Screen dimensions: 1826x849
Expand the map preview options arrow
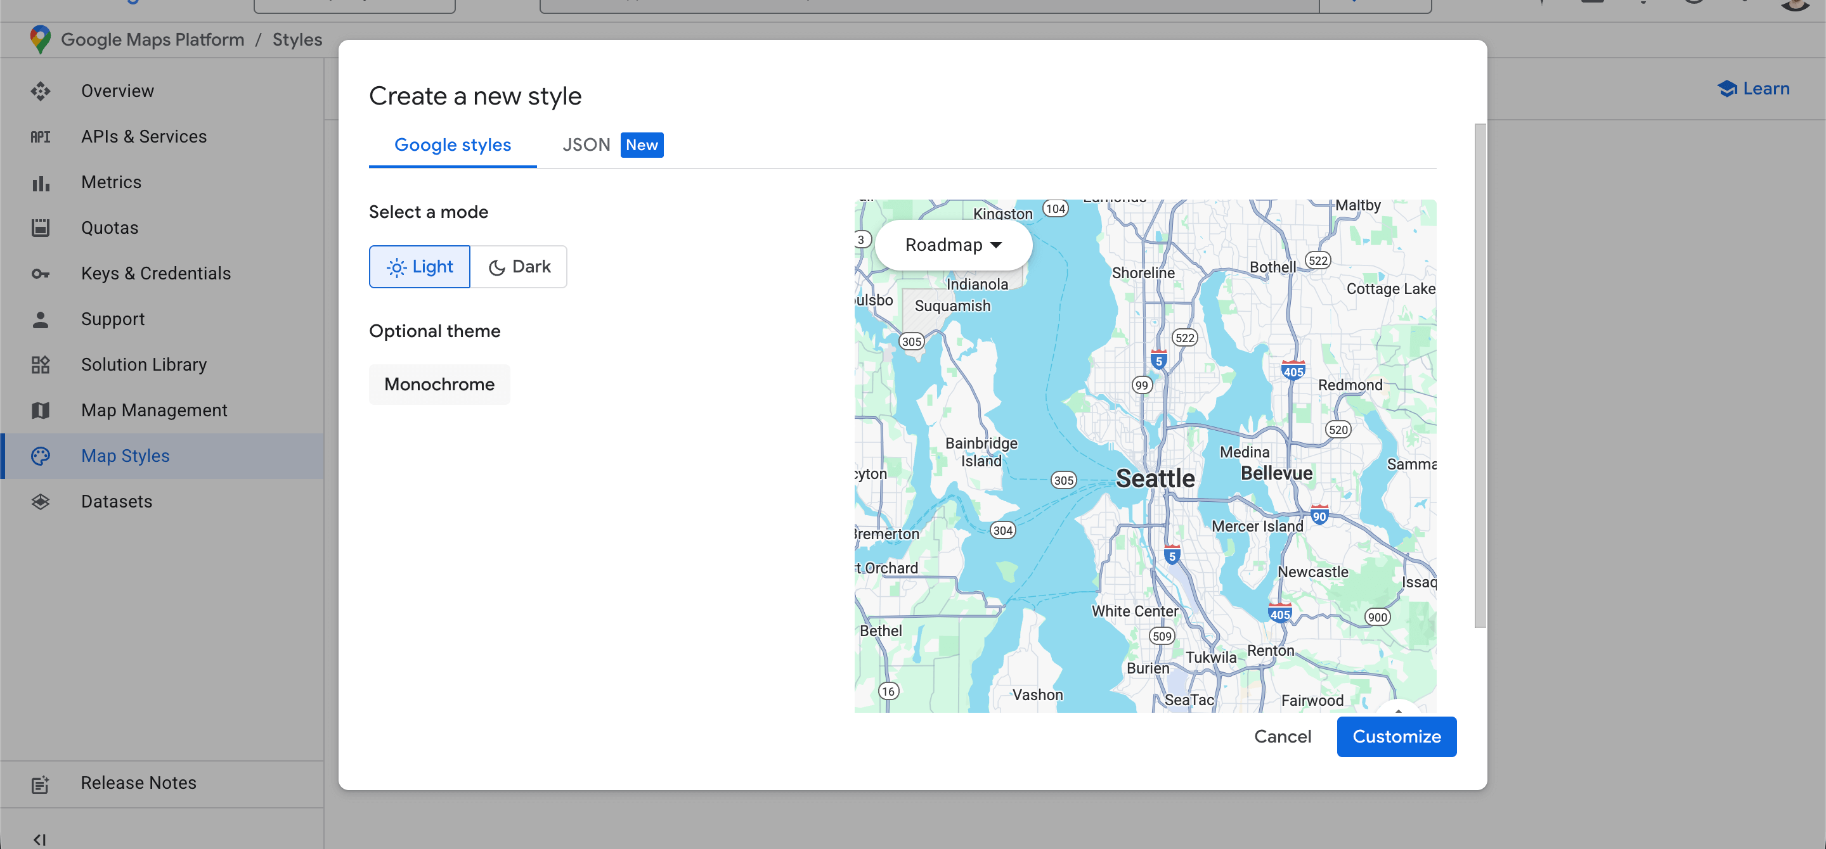(x=1399, y=712)
